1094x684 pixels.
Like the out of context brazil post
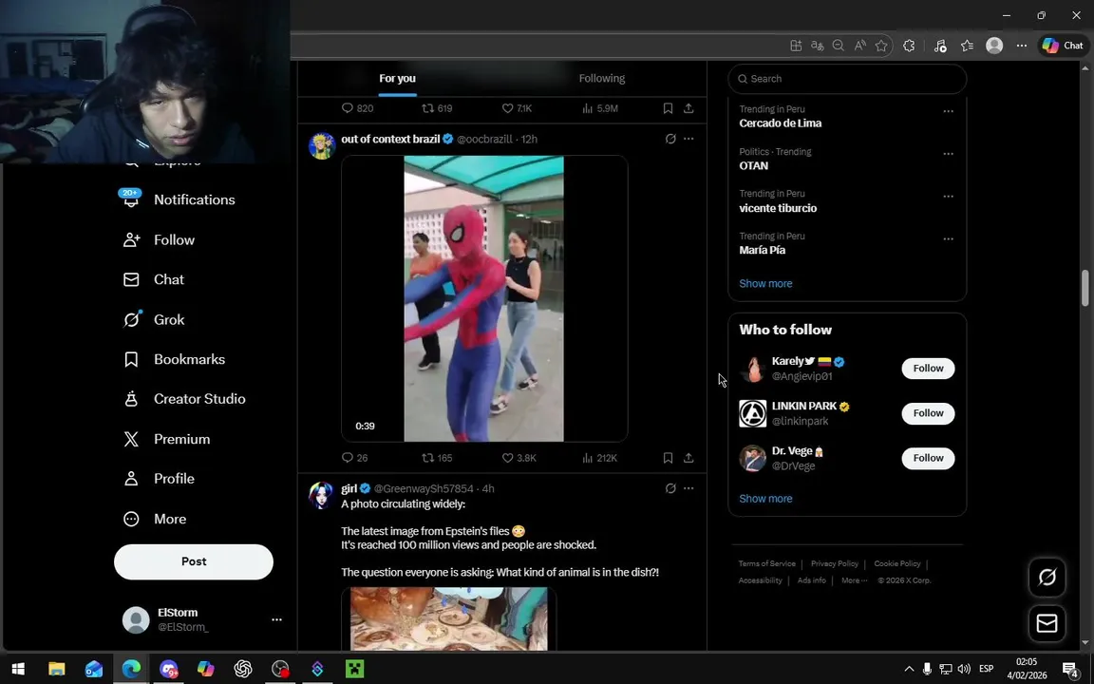pos(519,458)
